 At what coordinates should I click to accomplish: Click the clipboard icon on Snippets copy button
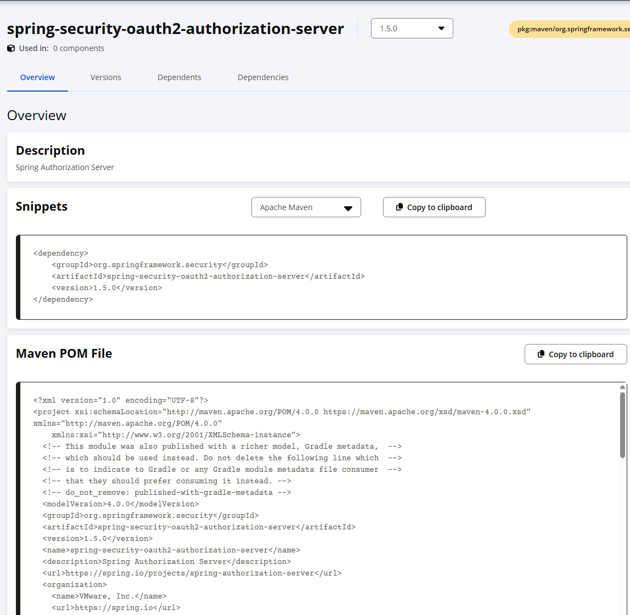[x=398, y=207]
